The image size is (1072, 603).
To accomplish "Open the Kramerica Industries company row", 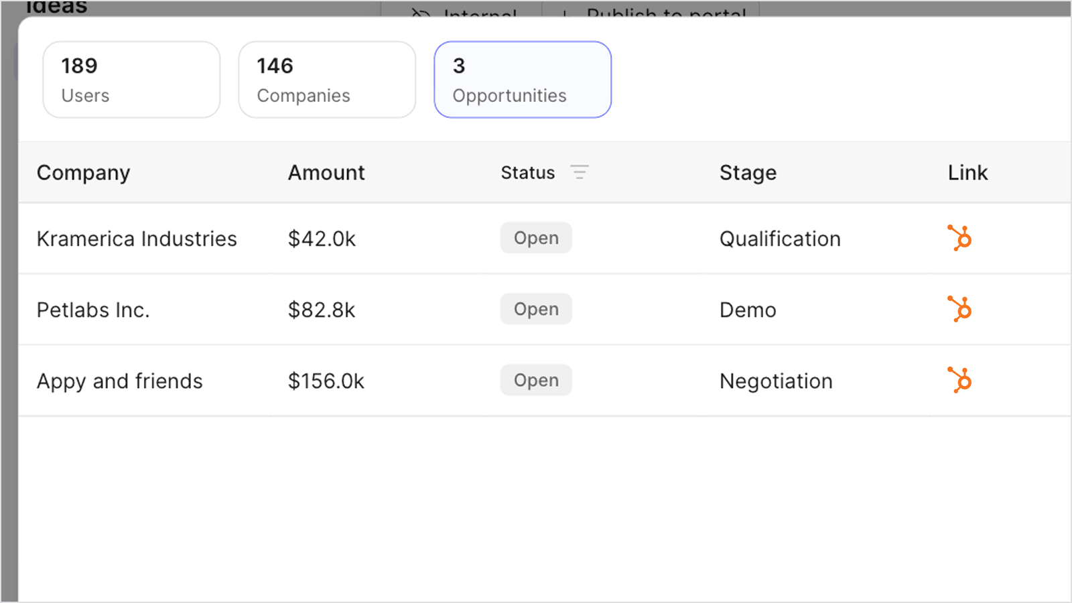I will (545, 239).
